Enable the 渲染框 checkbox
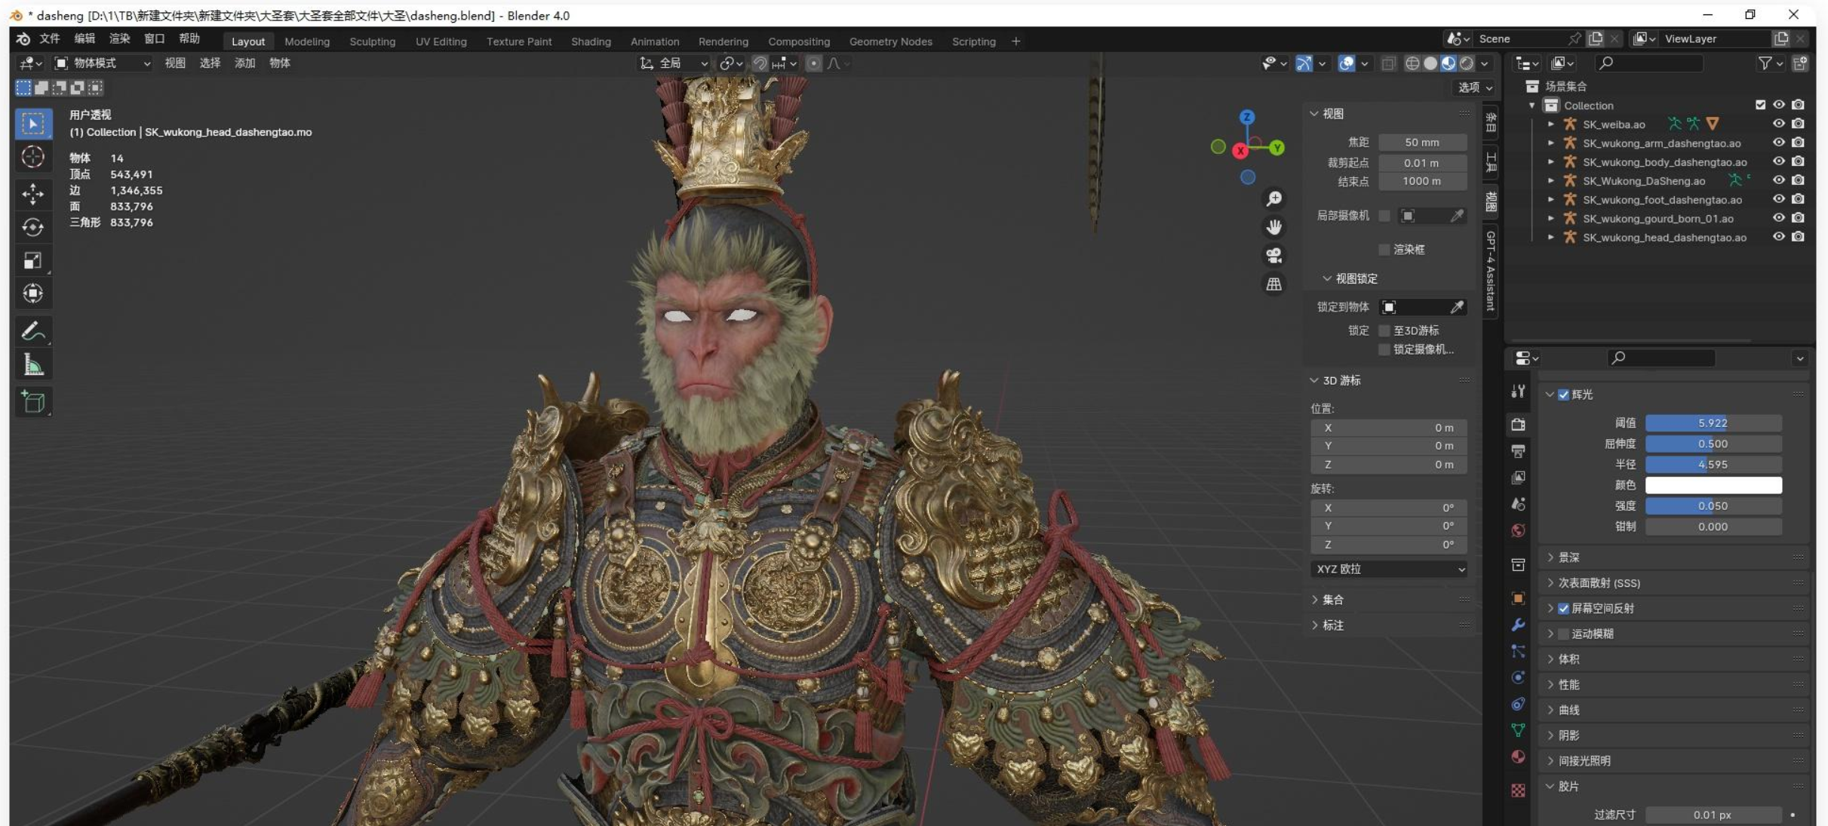 click(1384, 250)
